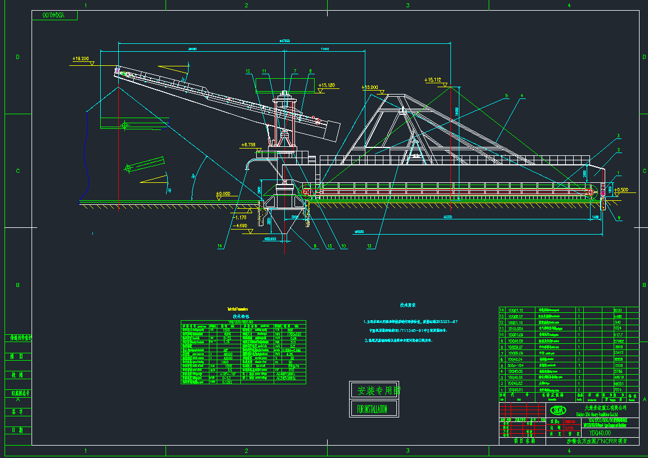
Task: Click parts list code YDQ40.05
Action: click(515, 371)
